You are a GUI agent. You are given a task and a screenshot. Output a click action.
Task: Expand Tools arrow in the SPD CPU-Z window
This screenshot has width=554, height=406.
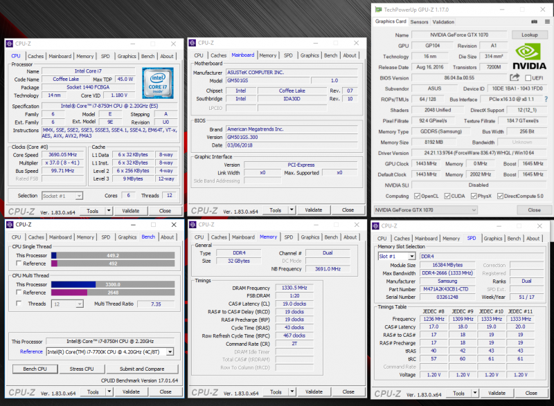(x=475, y=393)
